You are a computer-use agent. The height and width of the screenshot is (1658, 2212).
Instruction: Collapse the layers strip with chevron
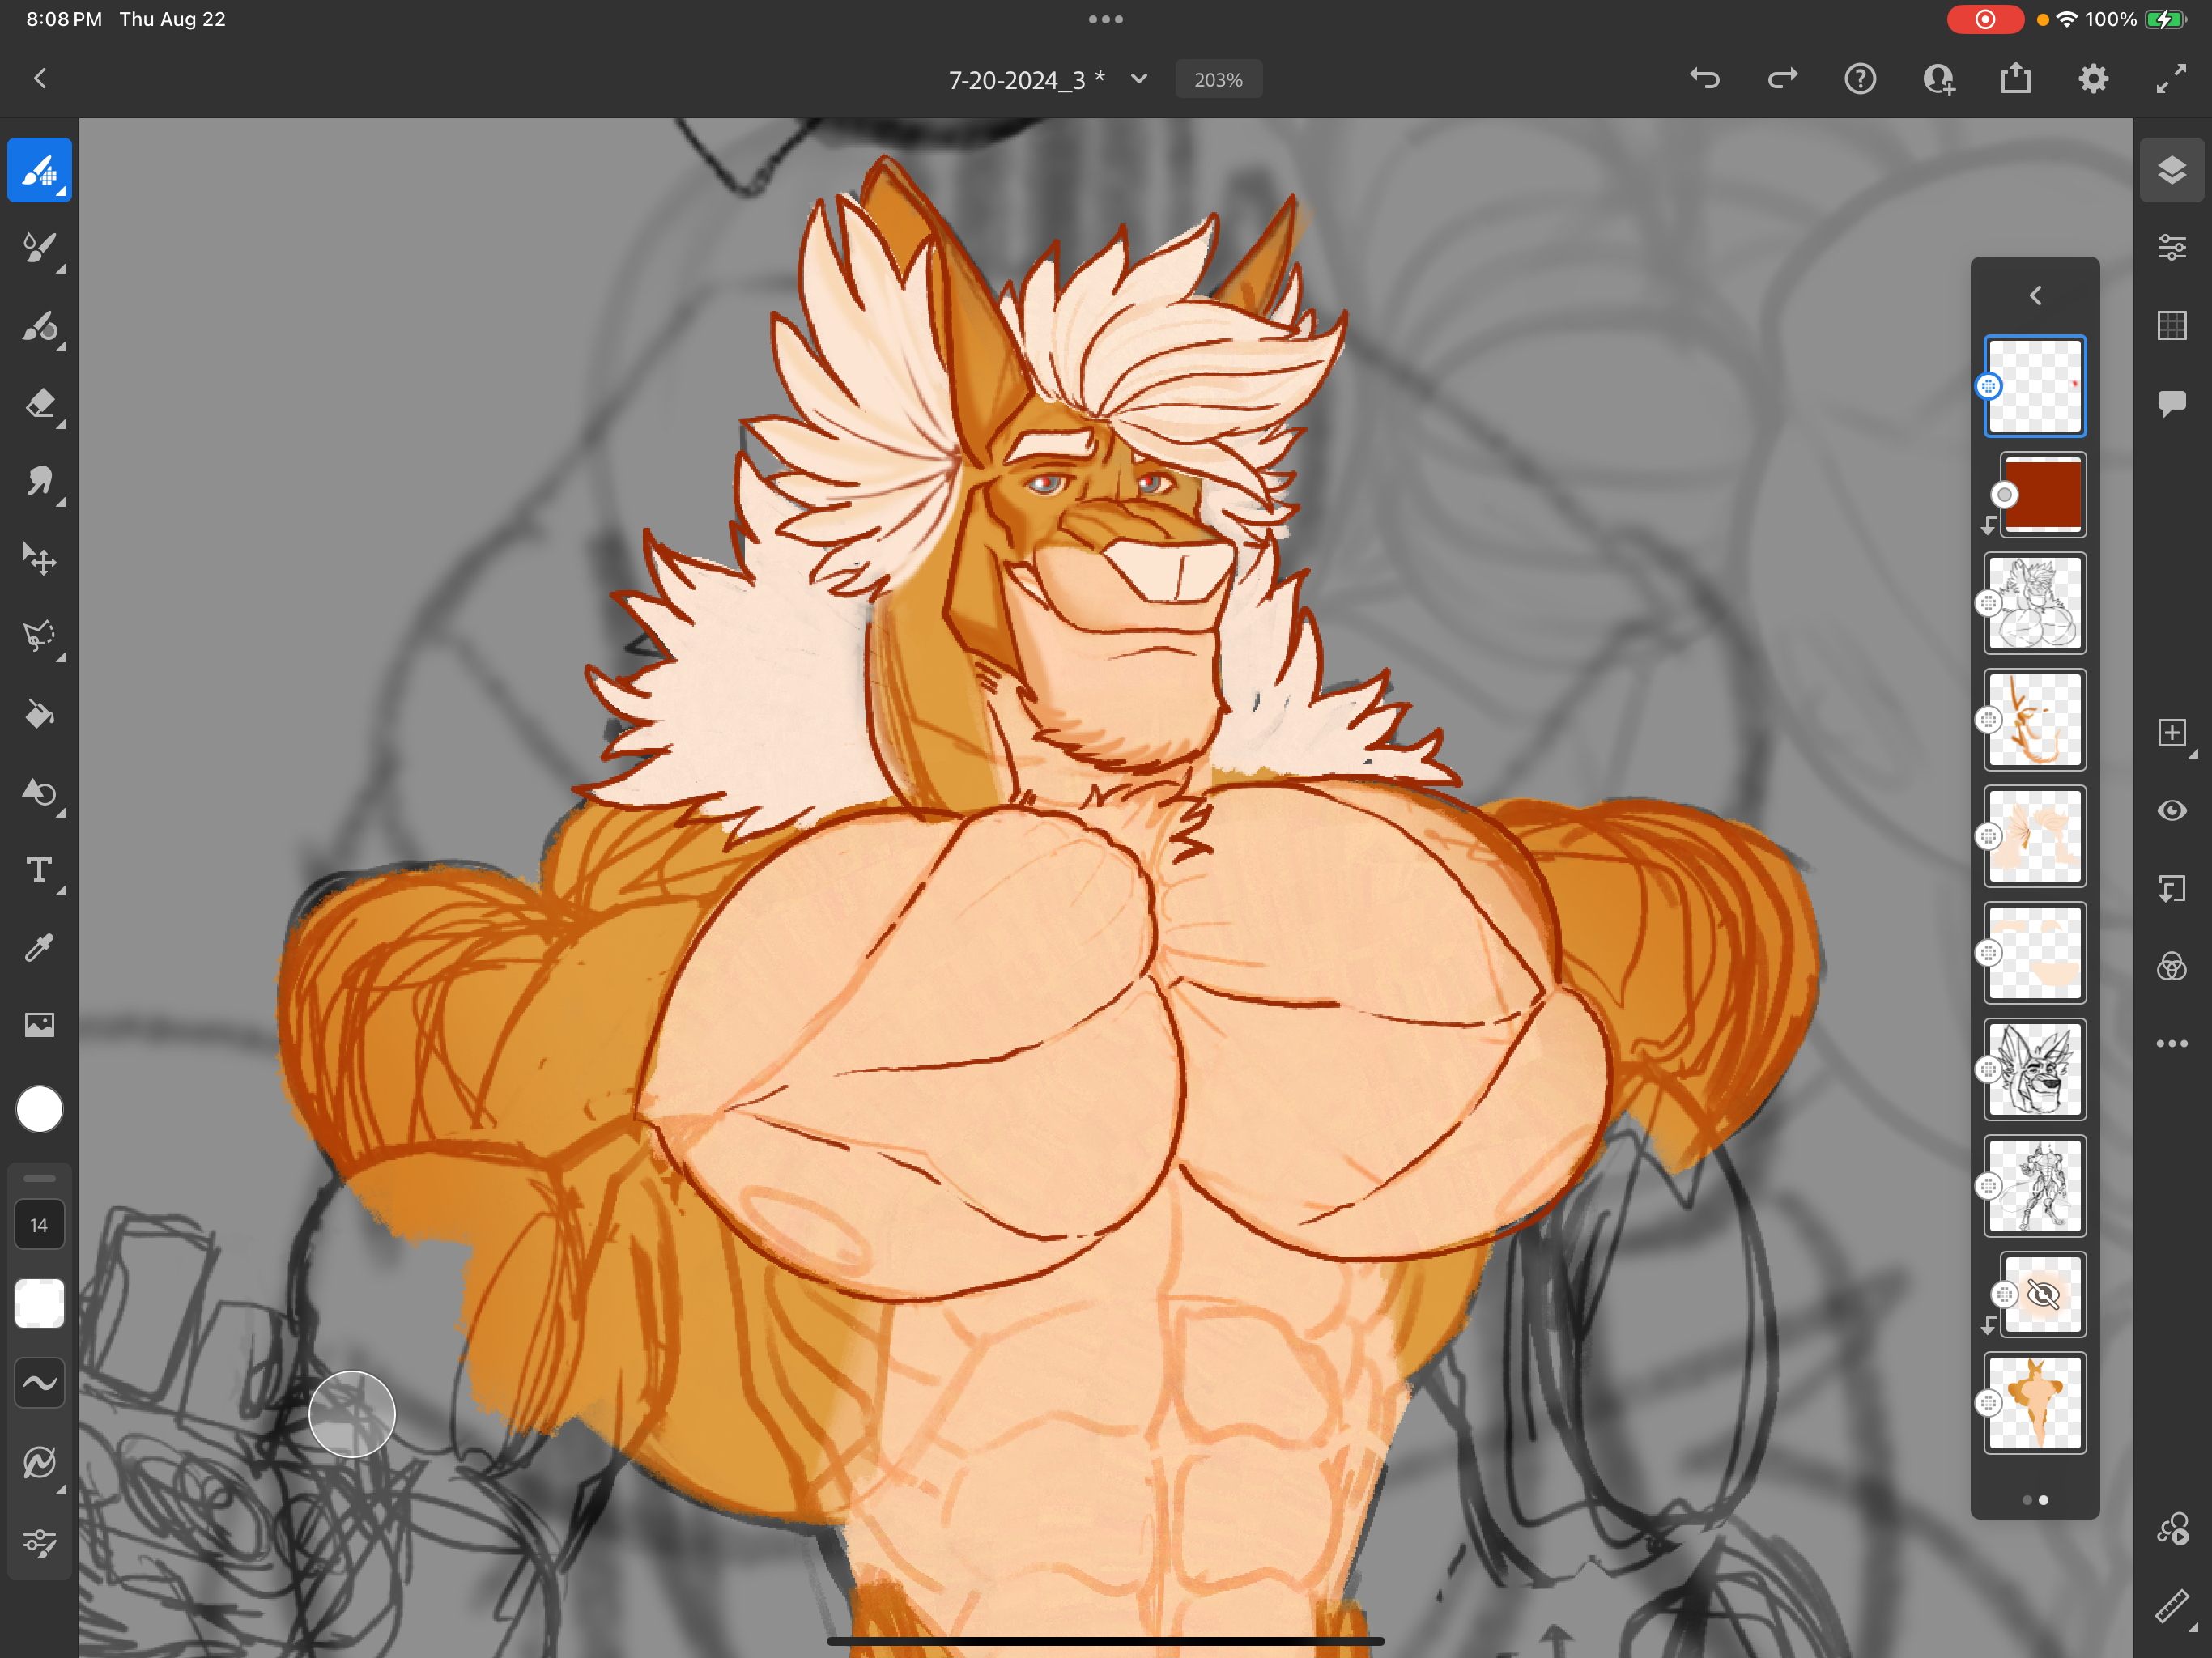[x=2035, y=296]
